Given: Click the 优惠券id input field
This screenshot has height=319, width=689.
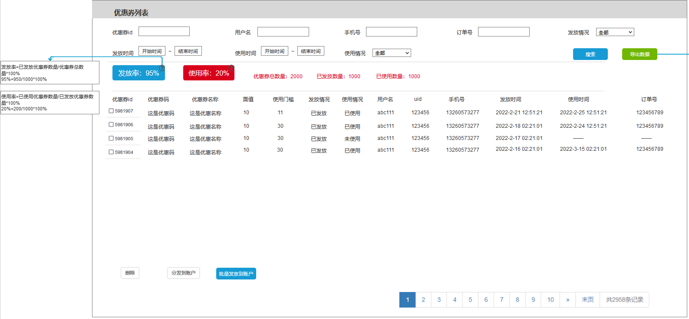Looking at the screenshot, I should pyautogui.click(x=164, y=31).
